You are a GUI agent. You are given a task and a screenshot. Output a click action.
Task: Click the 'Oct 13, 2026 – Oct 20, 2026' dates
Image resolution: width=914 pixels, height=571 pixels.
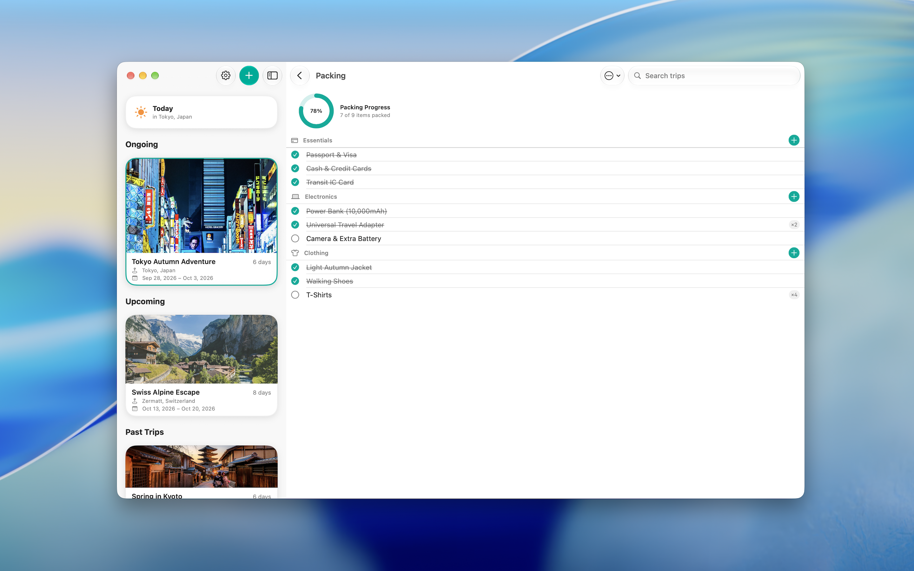179,409
